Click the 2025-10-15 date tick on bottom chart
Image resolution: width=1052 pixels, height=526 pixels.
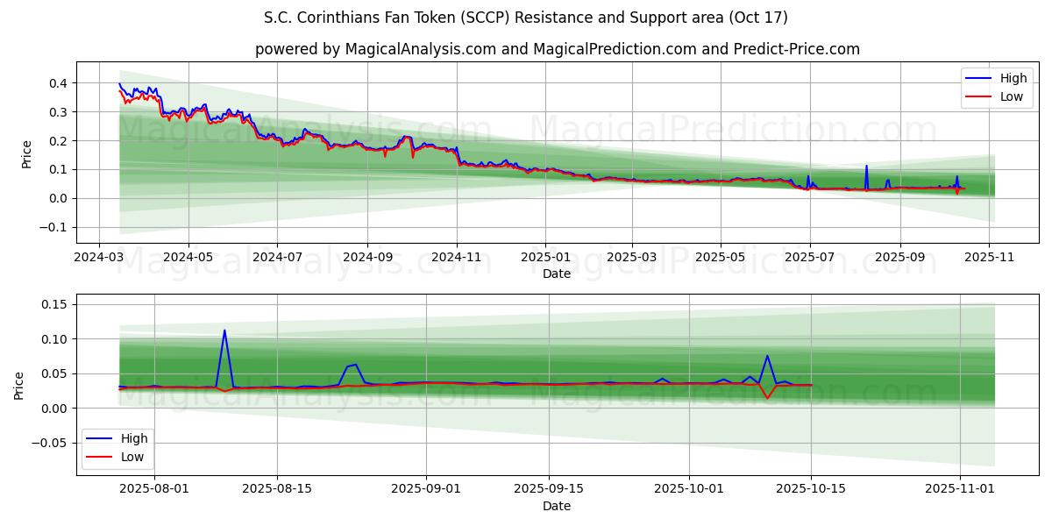coord(811,489)
